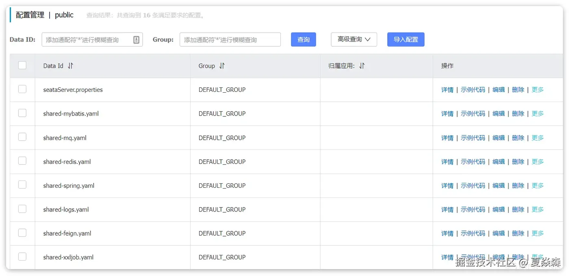The width and height of the screenshot is (569, 276).
Task: Check the shared-redis.yaml row checkbox
Action: tap(22, 161)
